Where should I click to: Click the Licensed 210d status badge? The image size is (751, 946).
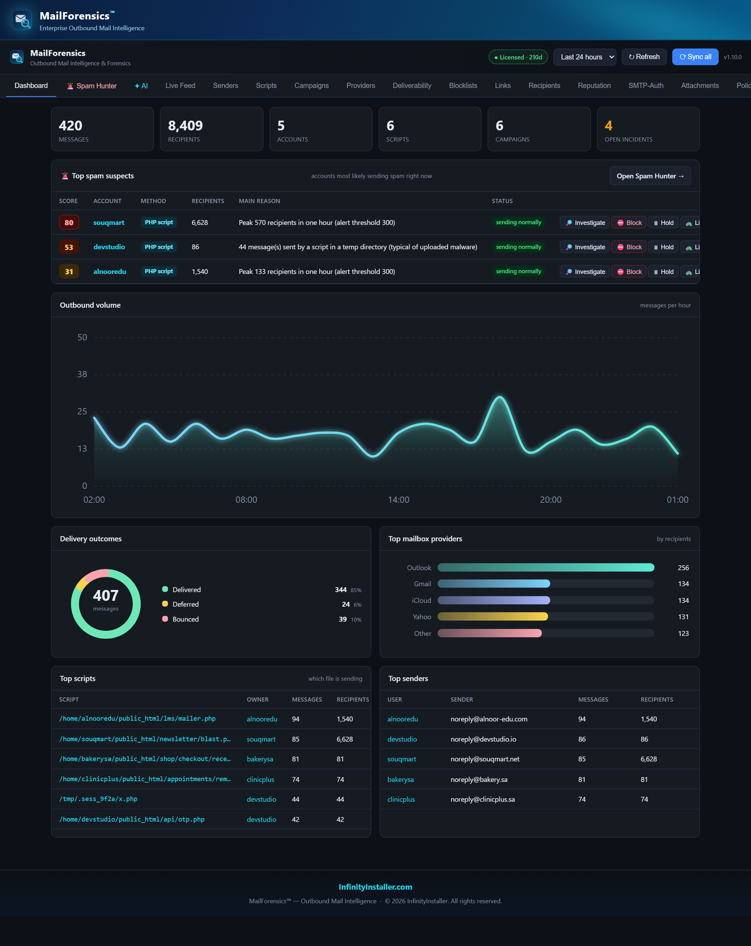(x=518, y=57)
